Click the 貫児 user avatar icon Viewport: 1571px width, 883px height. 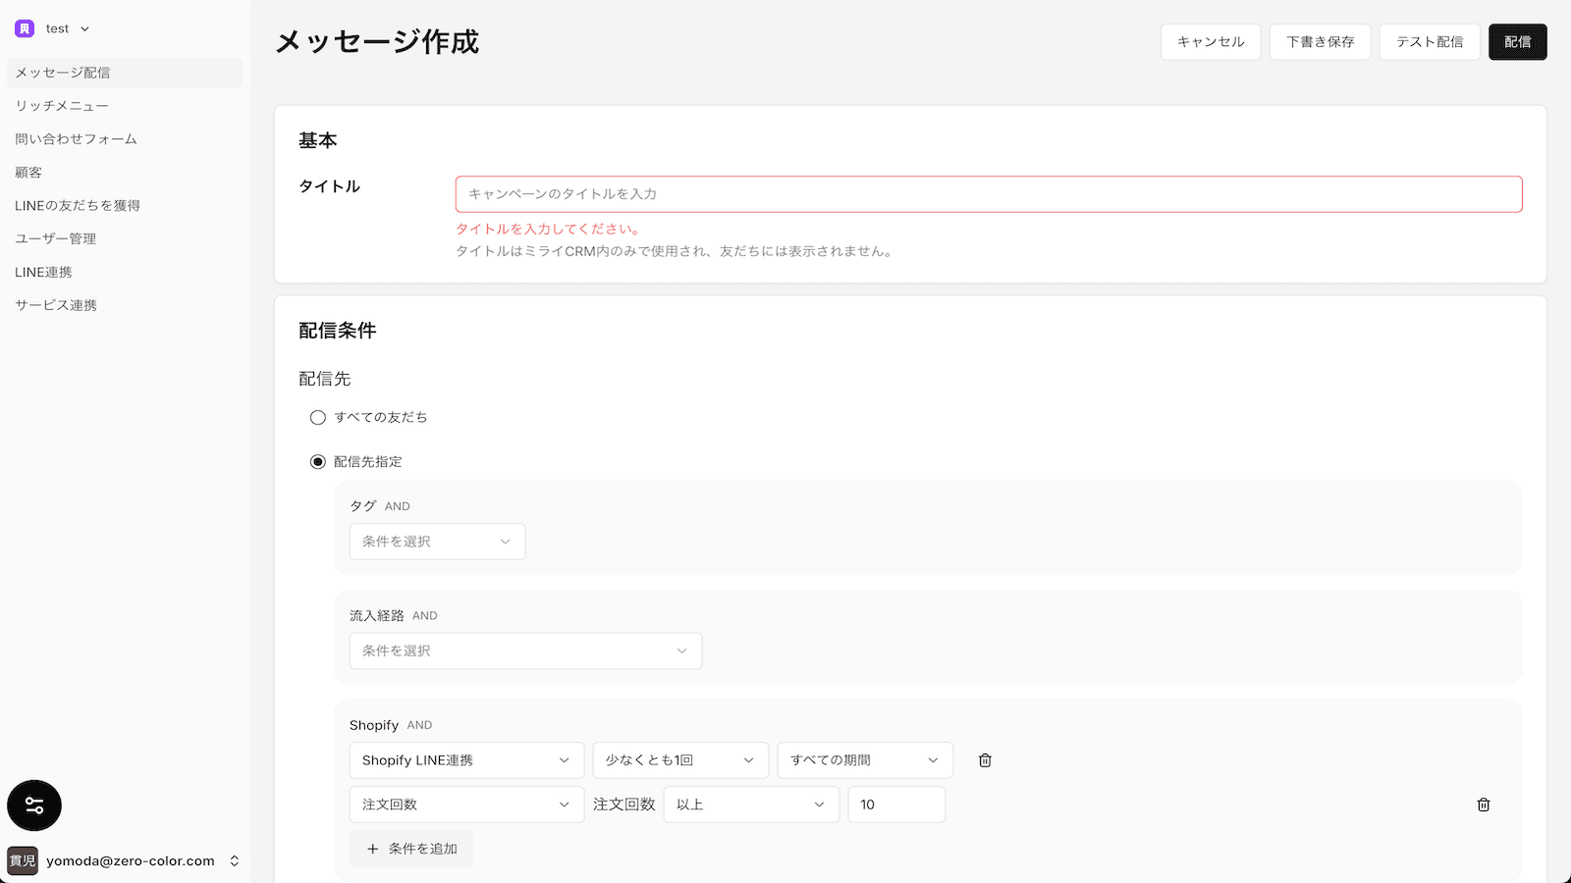pyautogui.click(x=22, y=860)
